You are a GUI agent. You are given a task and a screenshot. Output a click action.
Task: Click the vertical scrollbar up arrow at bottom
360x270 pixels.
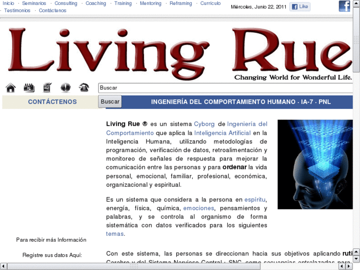(357, 252)
